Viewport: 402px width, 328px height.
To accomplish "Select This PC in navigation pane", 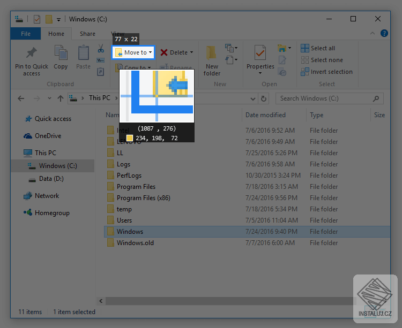I will tap(46, 153).
